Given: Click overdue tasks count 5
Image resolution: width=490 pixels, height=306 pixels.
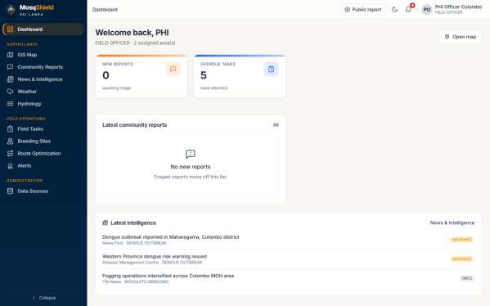Looking at the screenshot, I should tap(204, 75).
